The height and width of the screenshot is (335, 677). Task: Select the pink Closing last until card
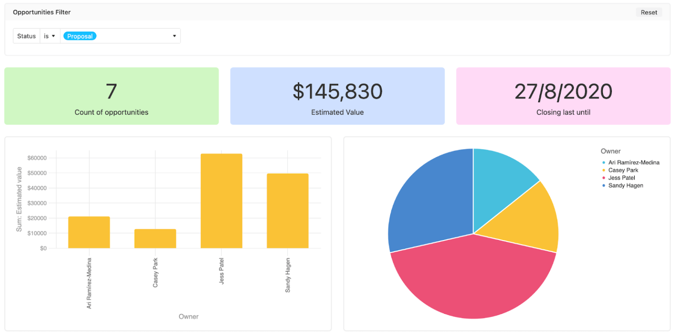pyautogui.click(x=563, y=96)
